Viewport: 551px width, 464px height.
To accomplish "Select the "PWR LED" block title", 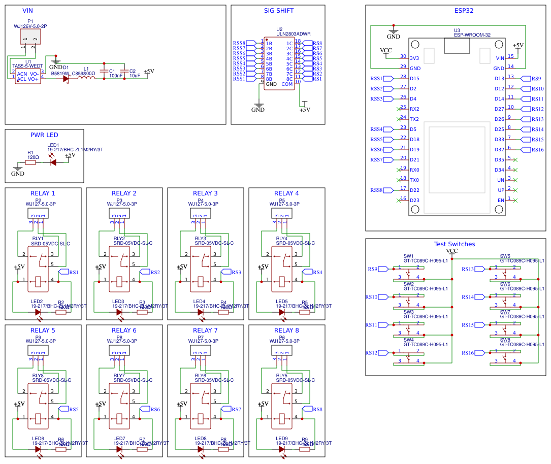I will 44,135.
